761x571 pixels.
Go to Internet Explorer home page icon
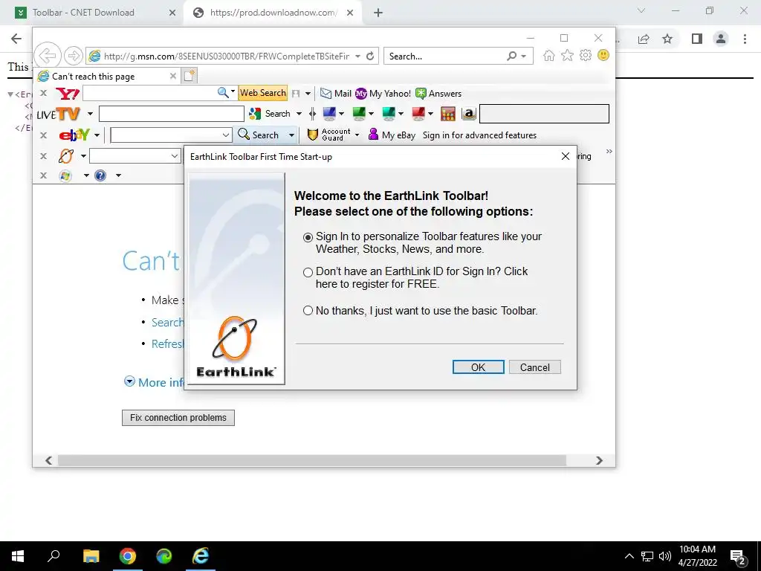pyautogui.click(x=549, y=55)
